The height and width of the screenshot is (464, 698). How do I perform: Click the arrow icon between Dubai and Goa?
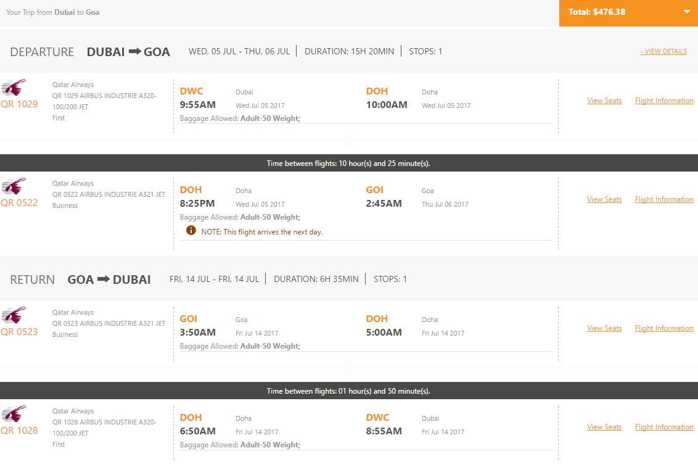coord(135,52)
